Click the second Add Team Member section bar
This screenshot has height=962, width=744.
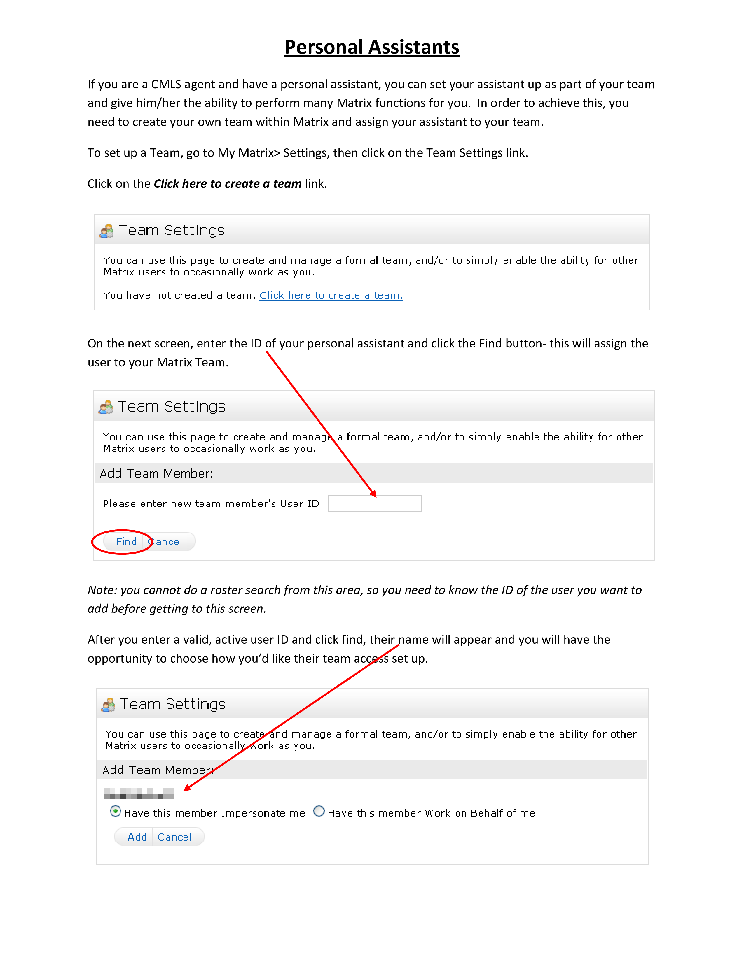point(372,770)
